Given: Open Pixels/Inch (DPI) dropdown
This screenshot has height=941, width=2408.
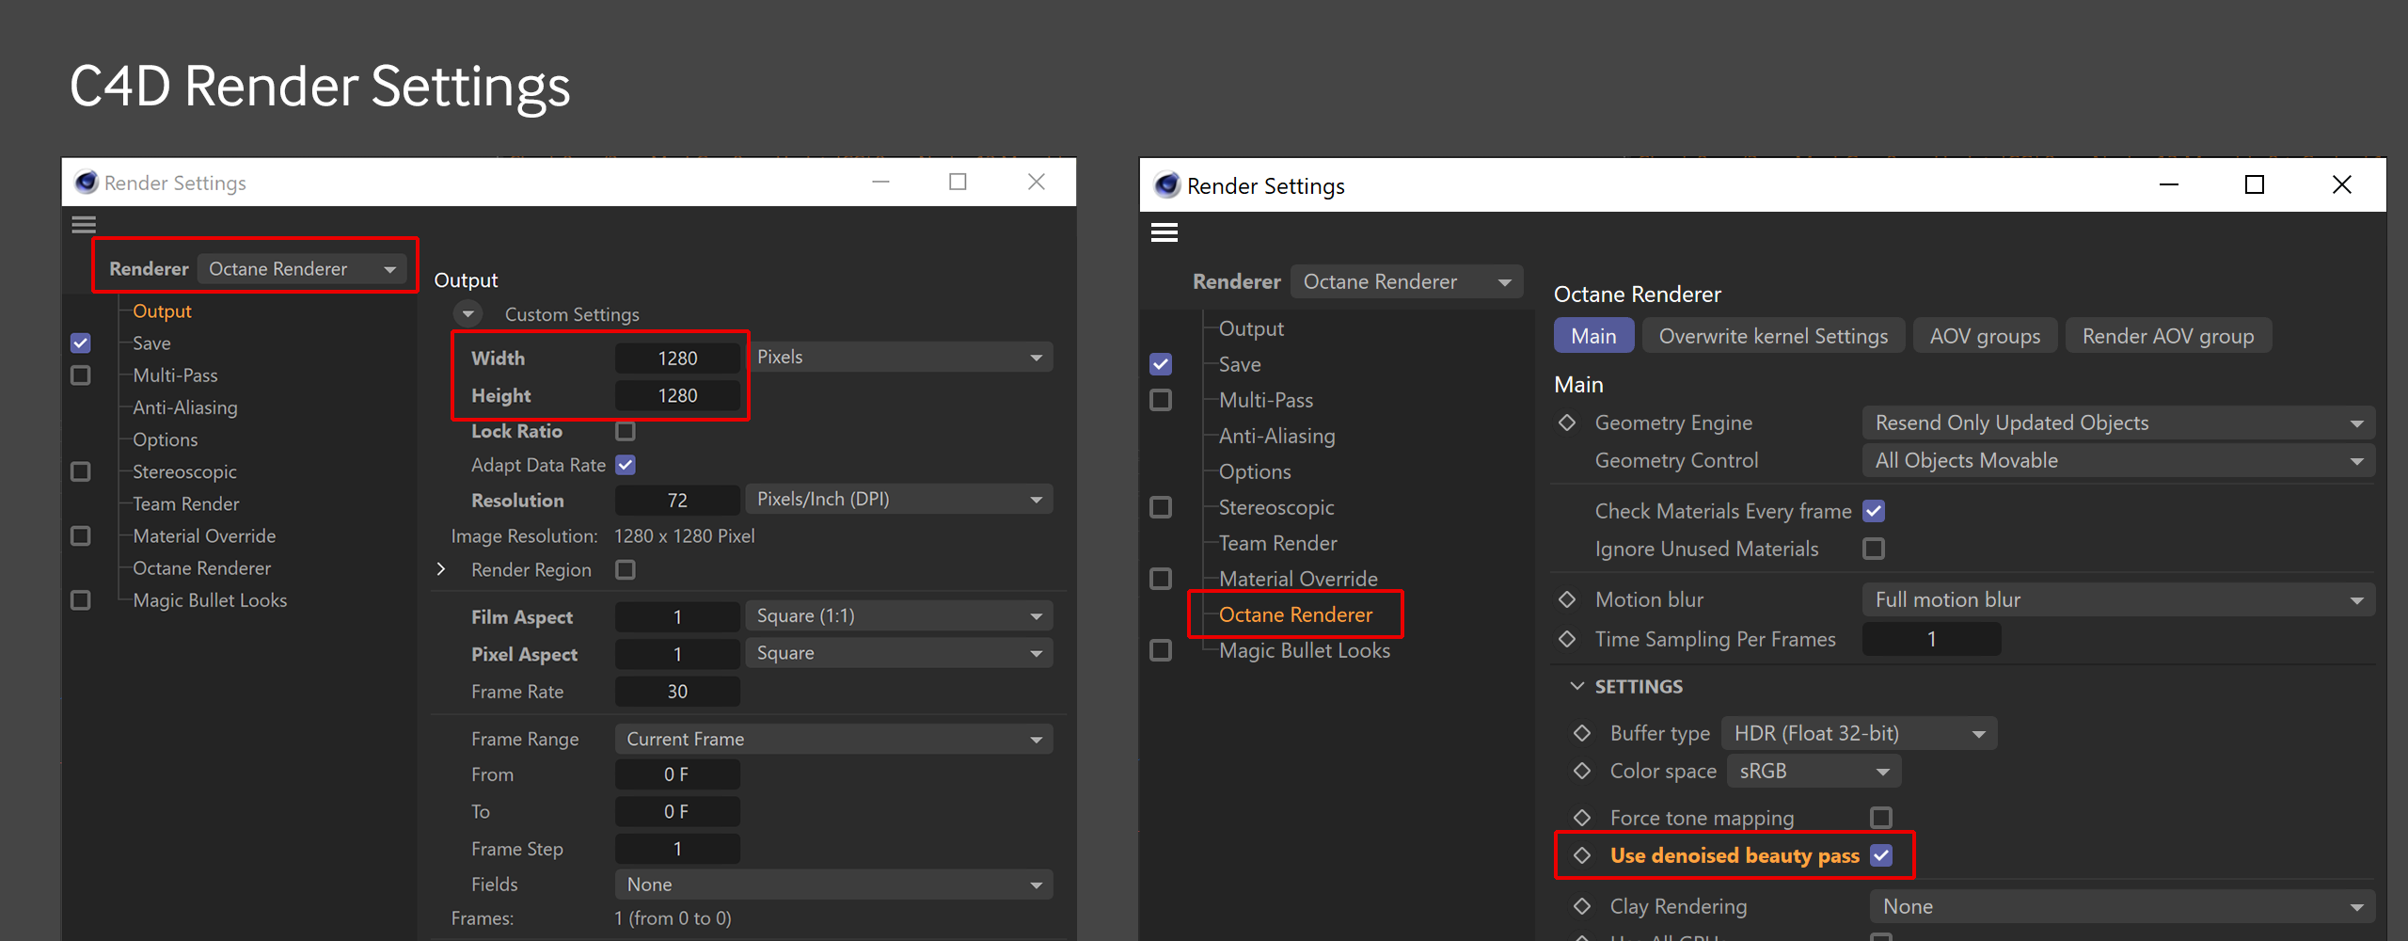Looking at the screenshot, I should pyautogui.click(x=899, y=499).
